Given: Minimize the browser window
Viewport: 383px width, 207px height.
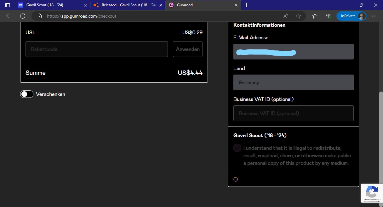Looking at the screenshot, I should coord(347,5).
